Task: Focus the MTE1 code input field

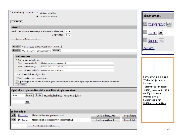Action: (x=18, y=95)
